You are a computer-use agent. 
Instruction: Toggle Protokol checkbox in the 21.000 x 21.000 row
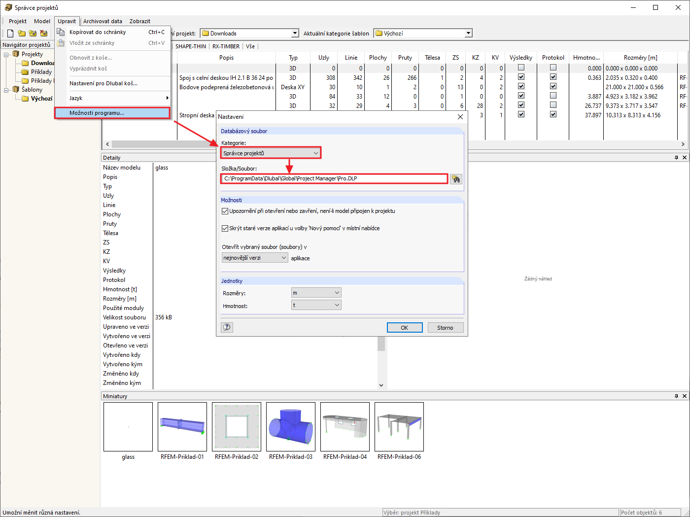[x=553, y=86]
